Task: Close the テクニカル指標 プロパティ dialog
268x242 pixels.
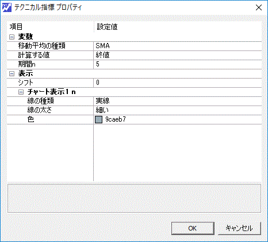Action: click(x=259, y=7)
